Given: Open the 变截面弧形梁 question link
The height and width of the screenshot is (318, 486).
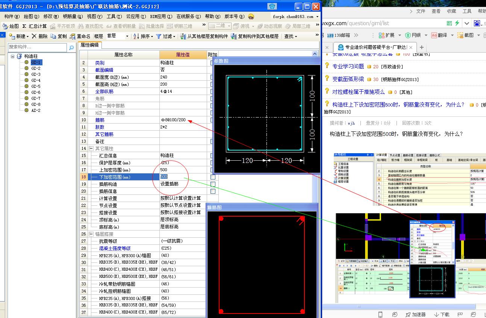Looking at the screenshot, I should point(348,79).
